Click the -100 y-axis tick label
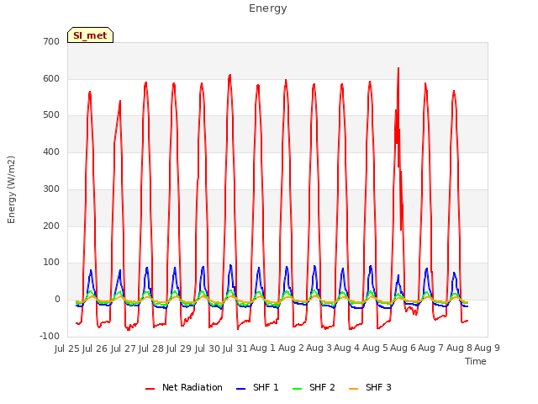The width and height of the screenshot is (538, 404). [50, 337]
